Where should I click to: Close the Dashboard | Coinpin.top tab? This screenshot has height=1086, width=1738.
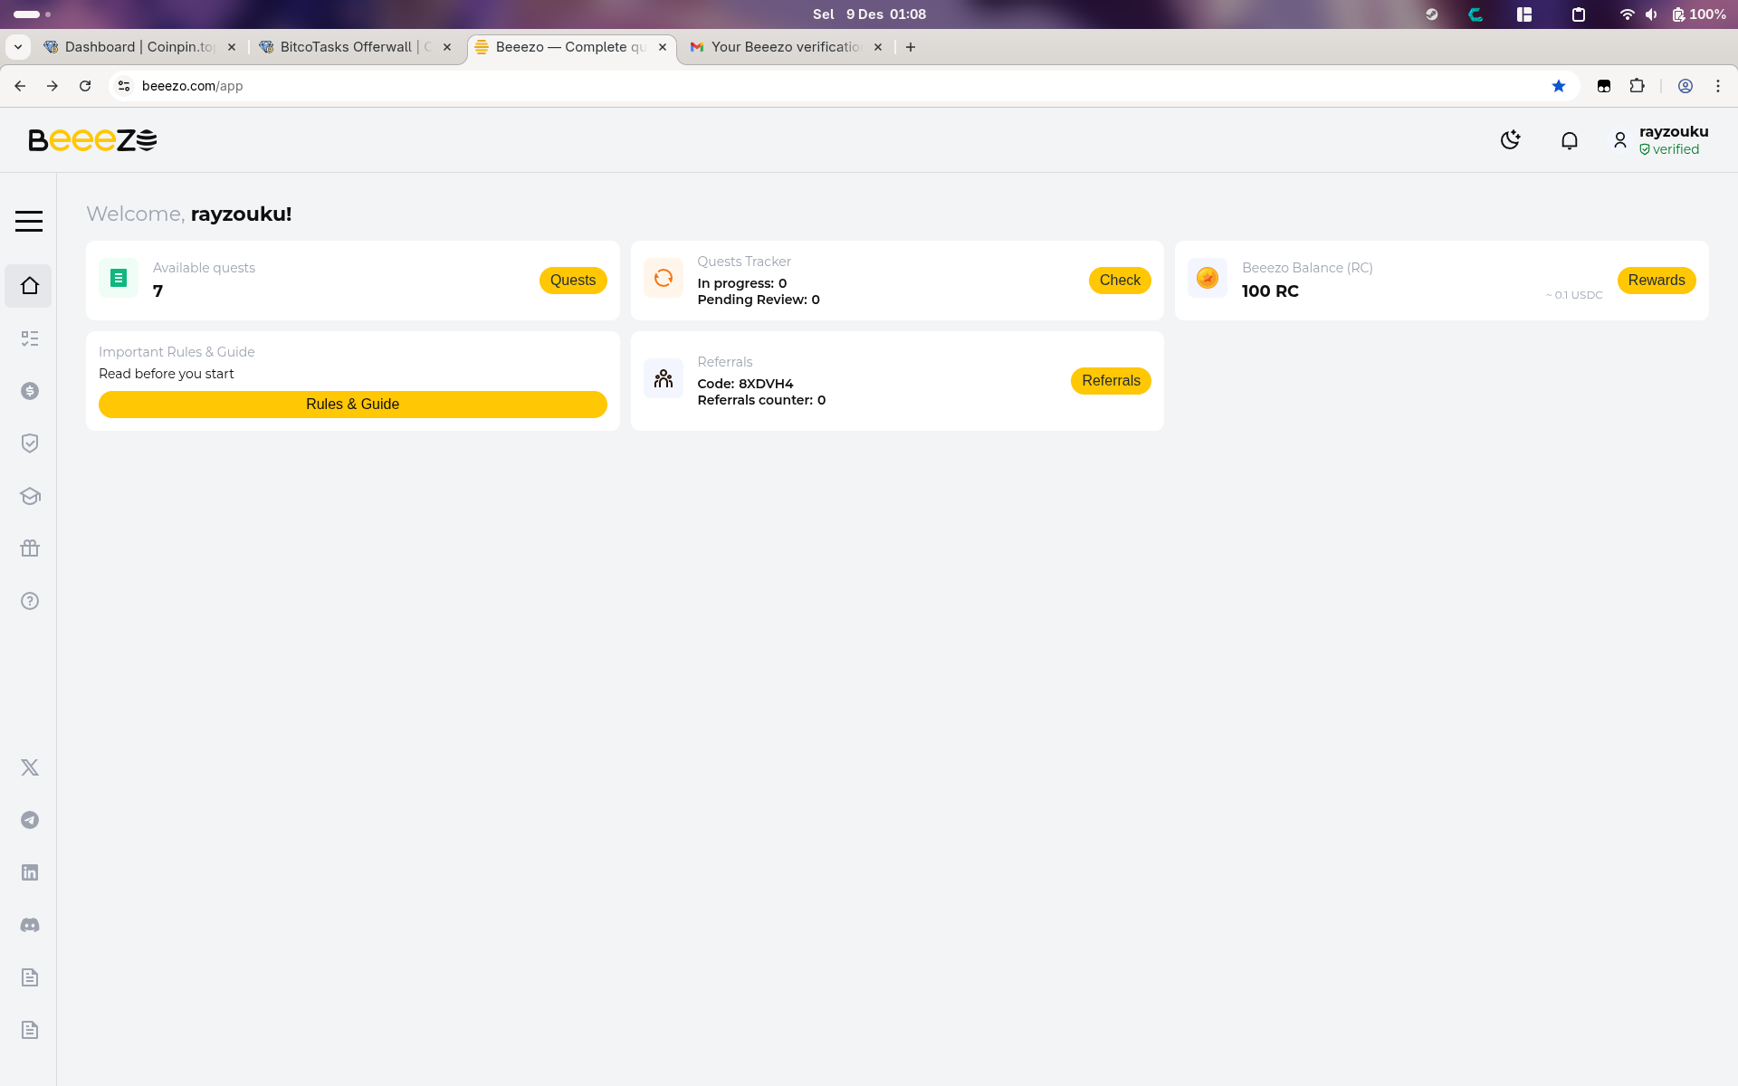click(232, 47)
